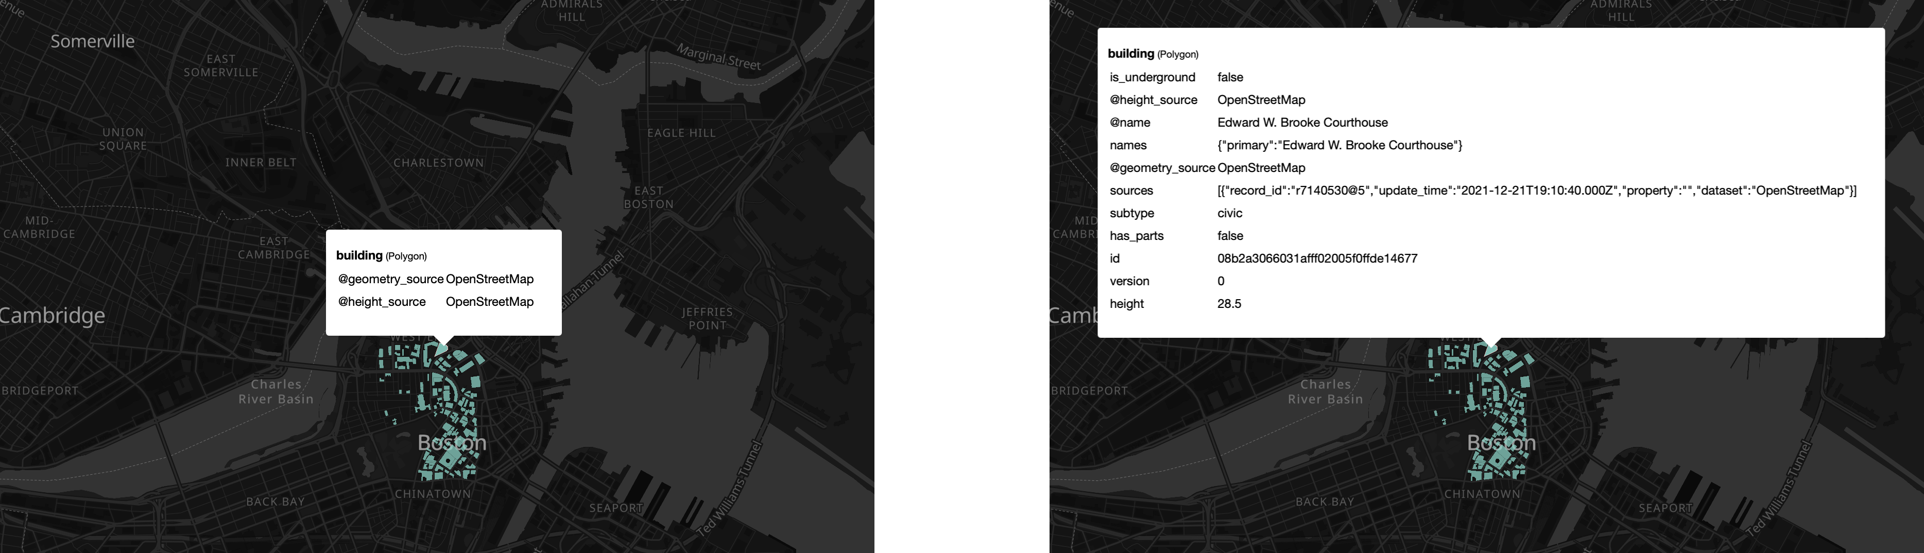The width and height of the screenshot is (1924, 553).
Task: Click the @name value Edward W. Brooke Courthouse
Action: pos(1302,123)
